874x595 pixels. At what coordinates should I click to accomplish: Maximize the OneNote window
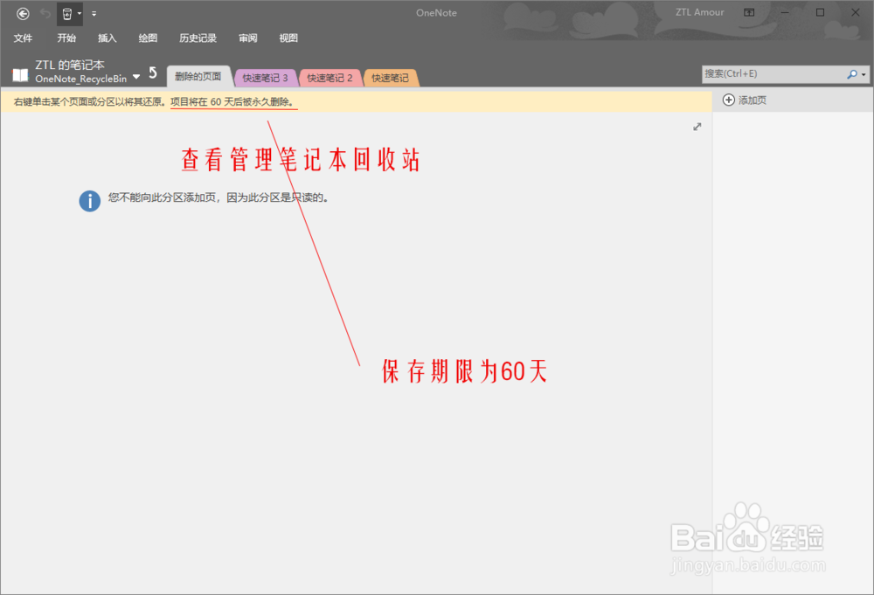pyautogui.click(x=820, y=12)
